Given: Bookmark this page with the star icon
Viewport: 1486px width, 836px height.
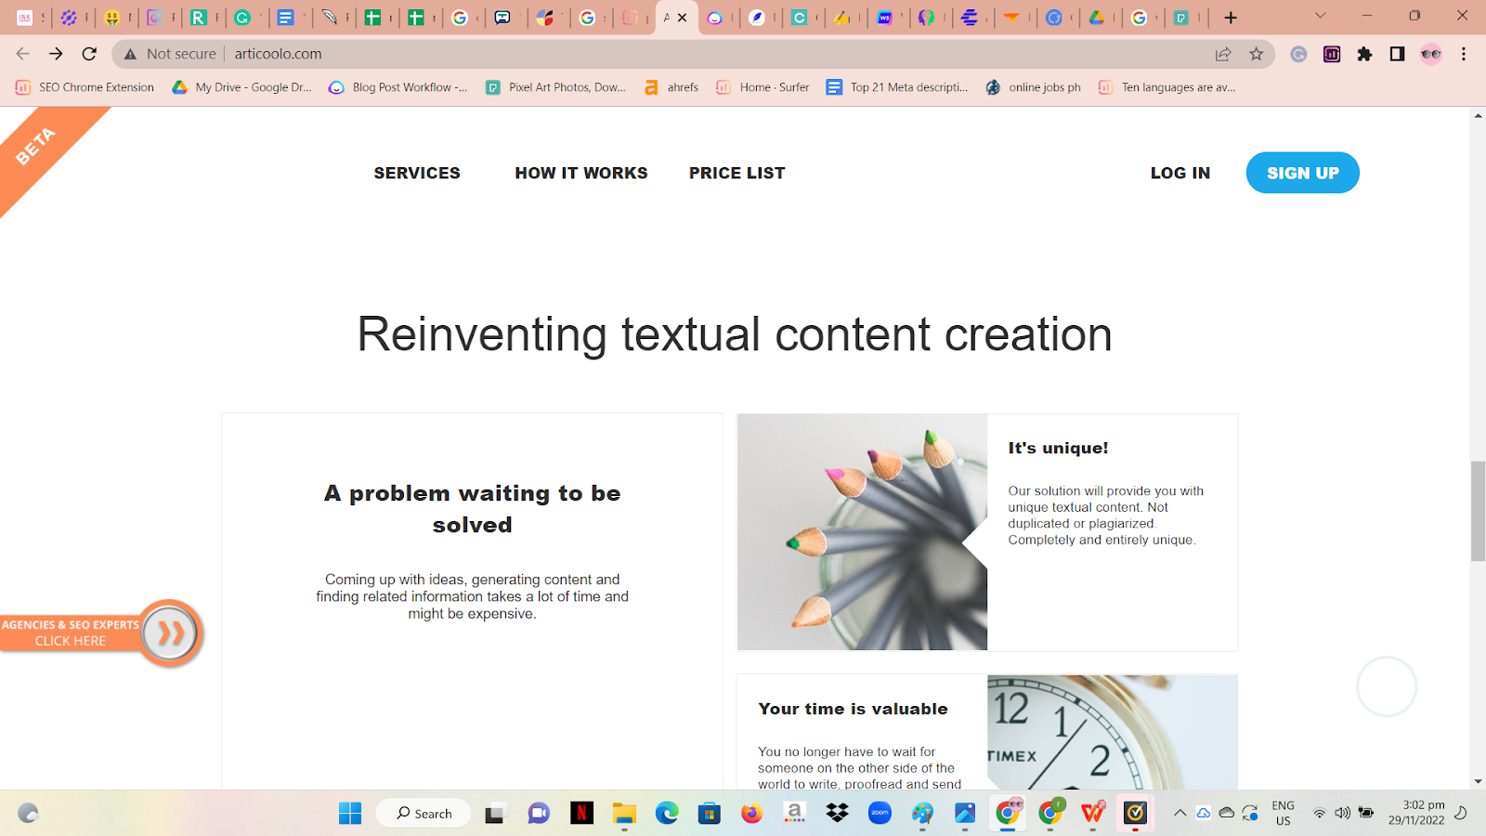Looking at the screenshot, I should click(1257, 54).
